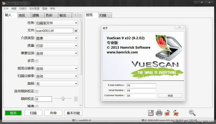Switch to the 滤镜 tab

[x=38, y=15]
